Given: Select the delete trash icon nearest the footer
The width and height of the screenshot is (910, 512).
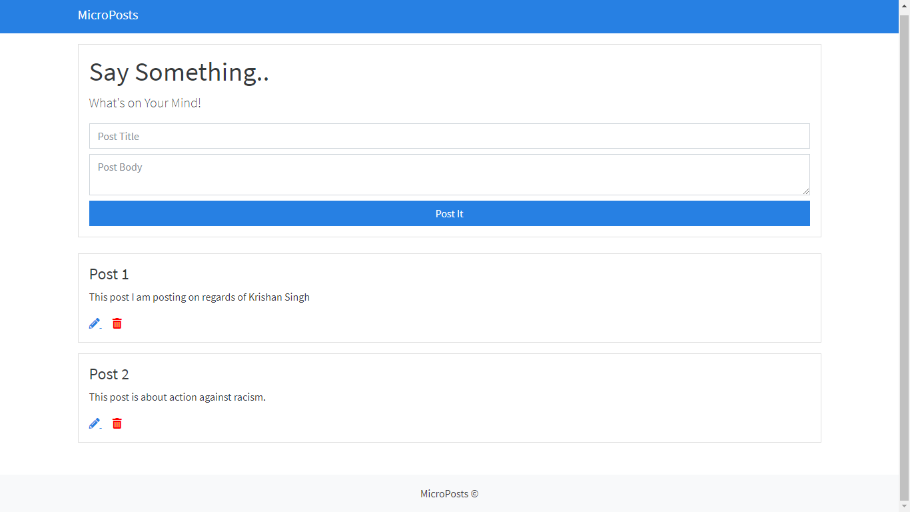Looking at the screenshot, I should (x=117, y=423).
